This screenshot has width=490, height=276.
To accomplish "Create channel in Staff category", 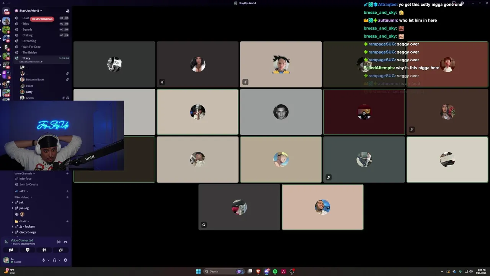I will point(67,222).
